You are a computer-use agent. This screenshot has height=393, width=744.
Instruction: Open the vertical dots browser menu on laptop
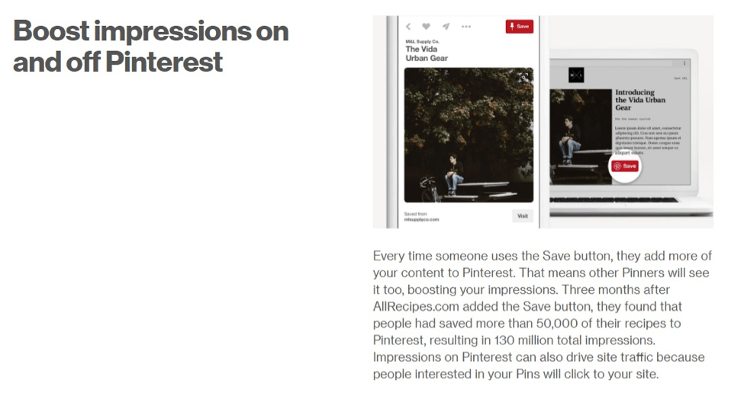point(684,63)
